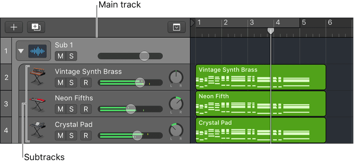Click the Add Track plus button
354x164 pixels.
[x=14, y=27]
